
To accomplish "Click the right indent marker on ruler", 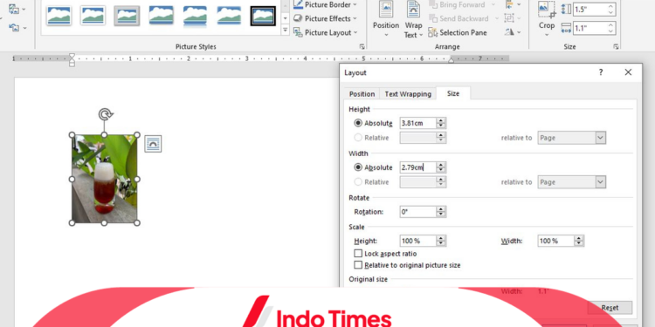I will pyautogui.click(x=451, y=60).
